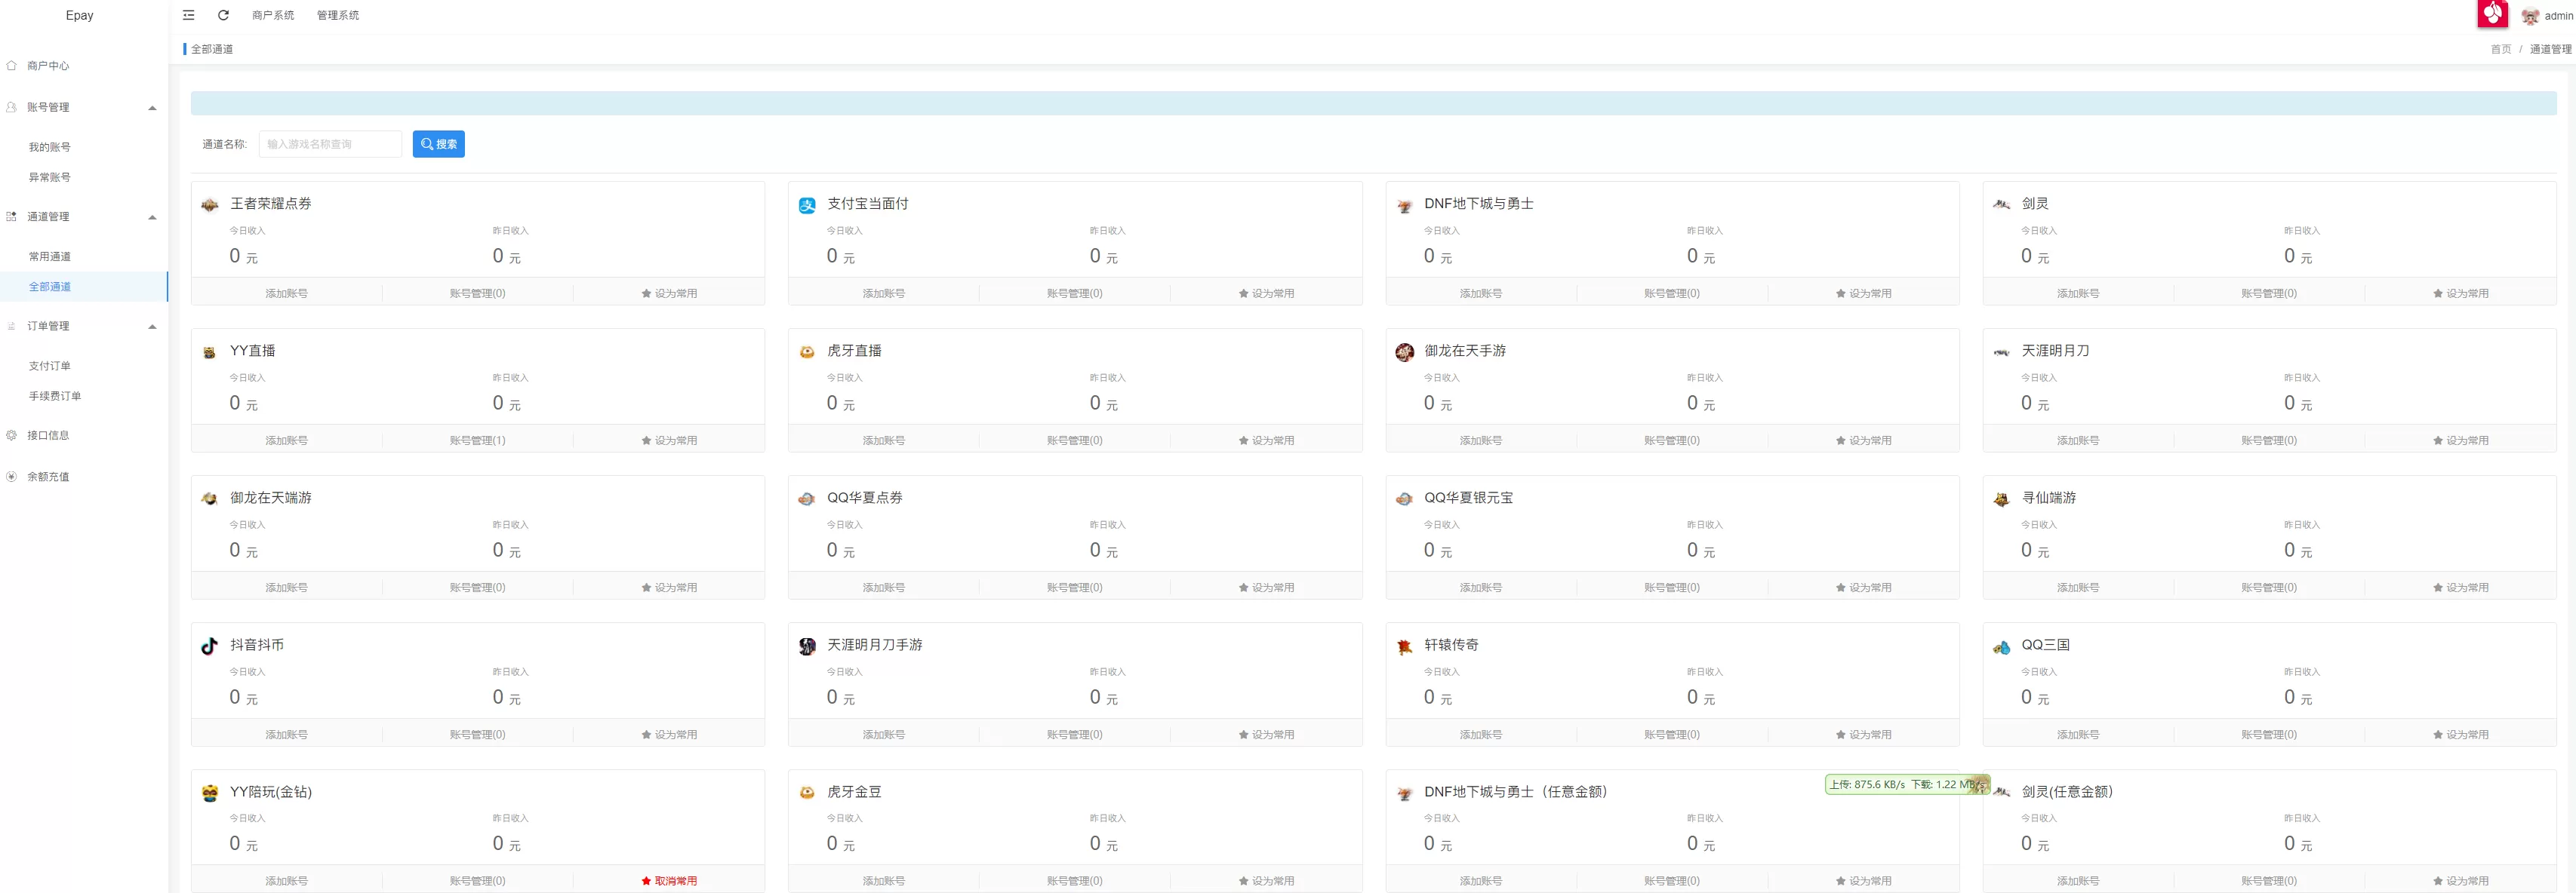Click the admin avatar icon

(2529, 16)
